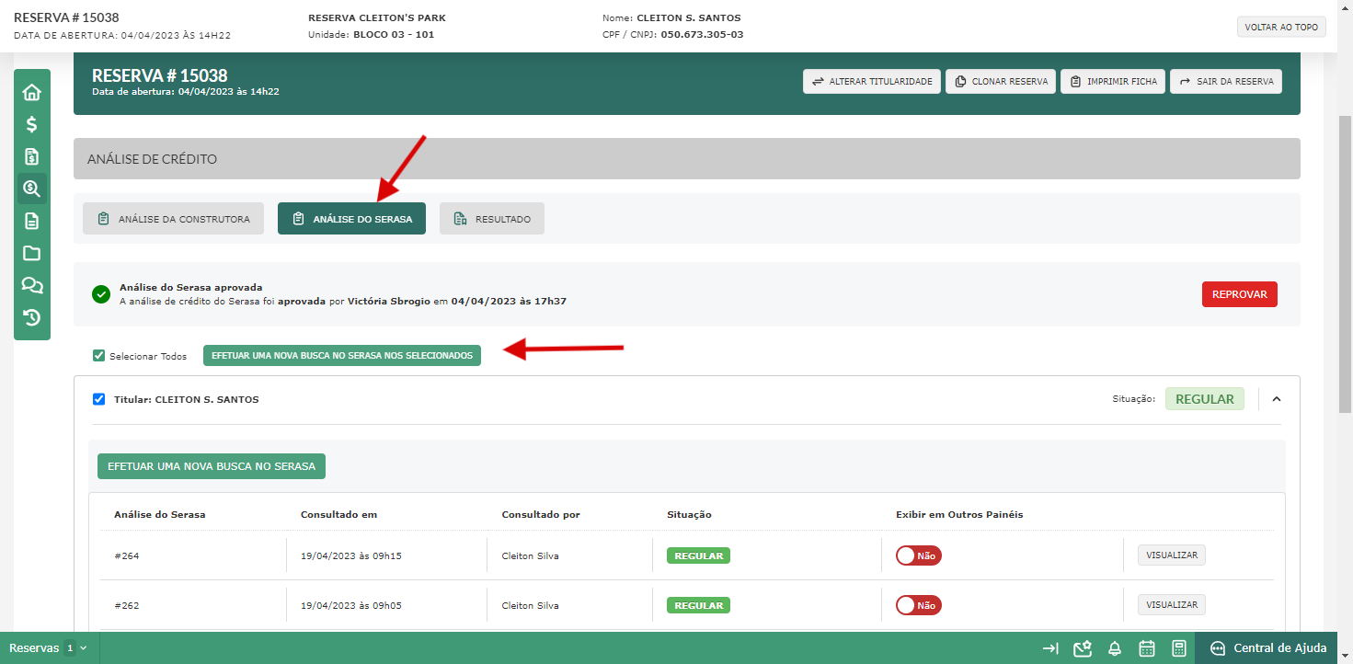Open the home icon in the sidebar

tap(32, 92)
